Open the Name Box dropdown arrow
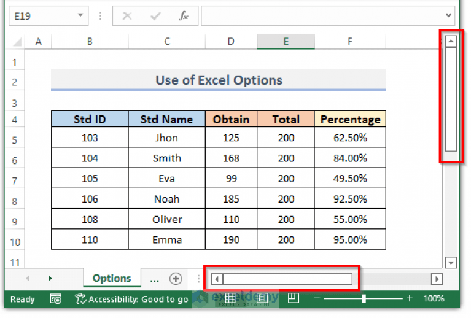 click(80, 15)
